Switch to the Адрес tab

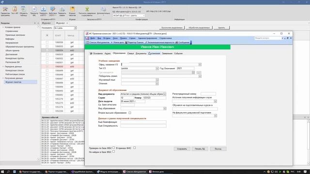pos(108,53)
